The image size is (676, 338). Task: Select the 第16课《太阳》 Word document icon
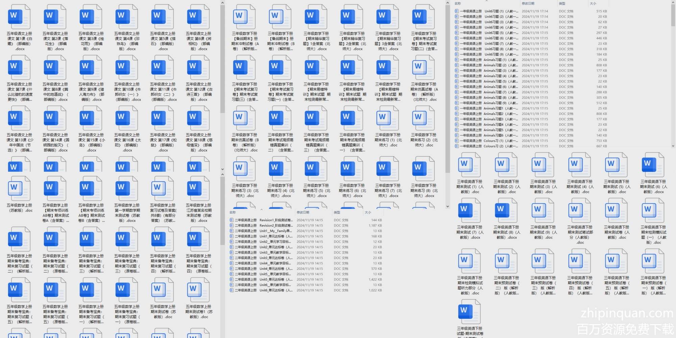coord(127,118)
